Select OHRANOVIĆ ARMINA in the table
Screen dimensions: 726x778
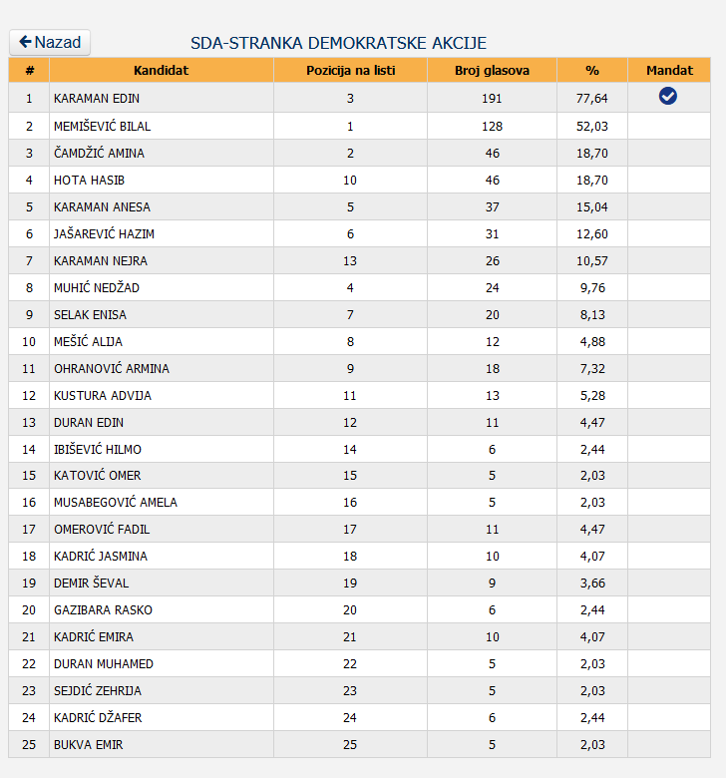tap(111, 369)
